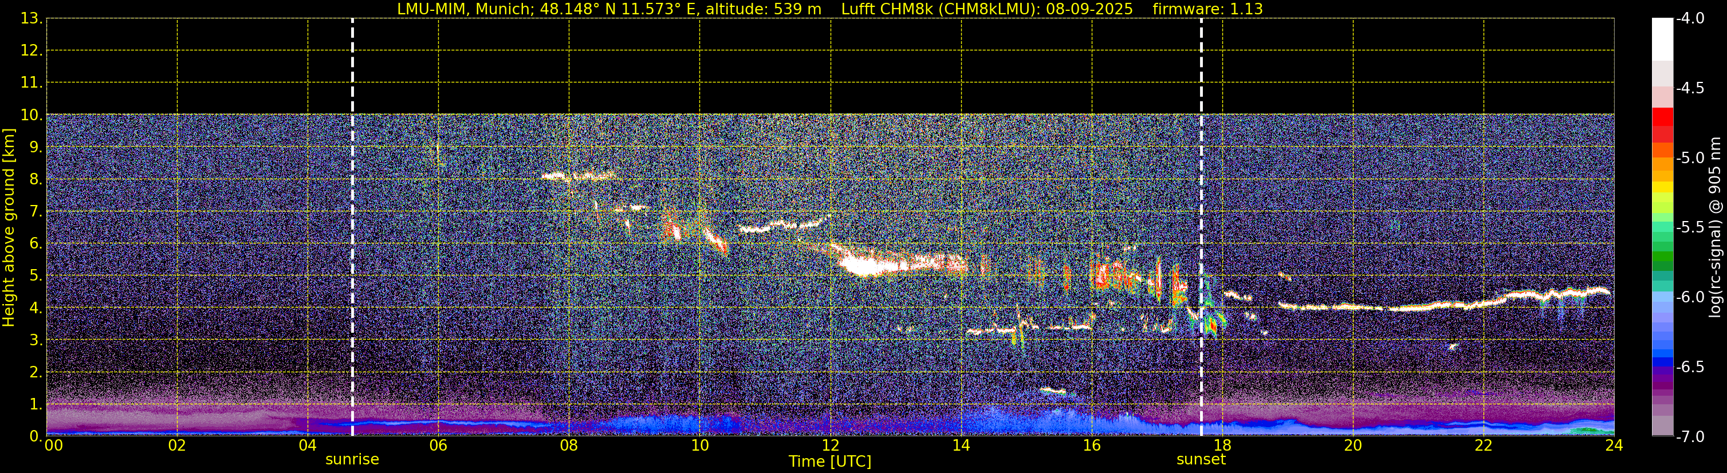Viewport: 1727px width, 473px height.
Task: Click the height axis tick label "2."
Action: [x=35, y=373]
